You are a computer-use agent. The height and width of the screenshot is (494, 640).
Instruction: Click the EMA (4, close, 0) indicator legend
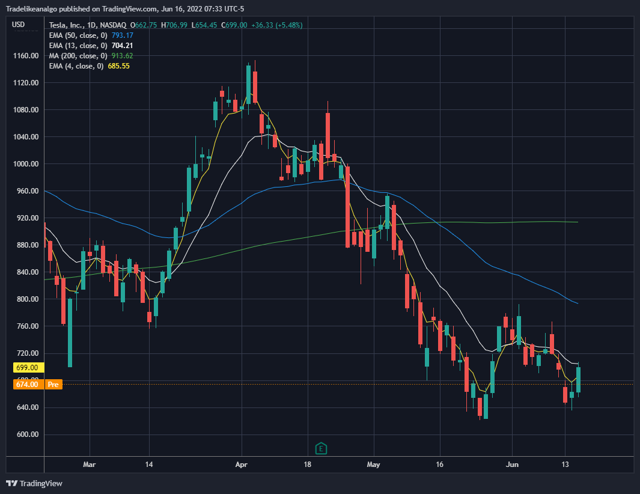tap(76, 66)
